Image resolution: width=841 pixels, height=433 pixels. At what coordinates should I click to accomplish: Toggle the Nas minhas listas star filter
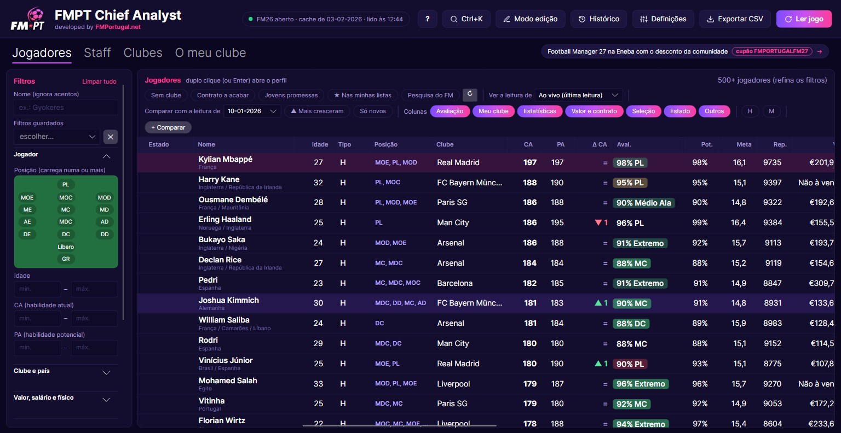pos(362,95)
